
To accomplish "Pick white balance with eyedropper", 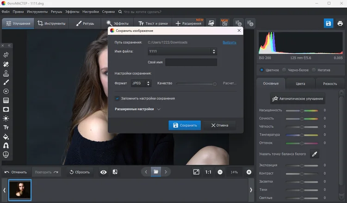I will click(315, 154).
